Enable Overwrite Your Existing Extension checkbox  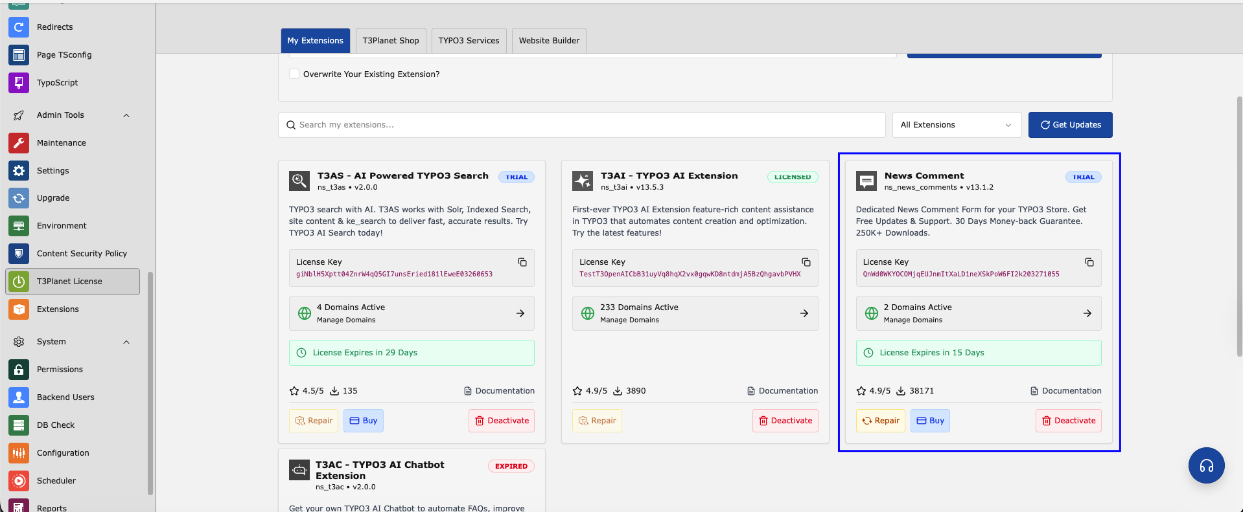point(294,74)
